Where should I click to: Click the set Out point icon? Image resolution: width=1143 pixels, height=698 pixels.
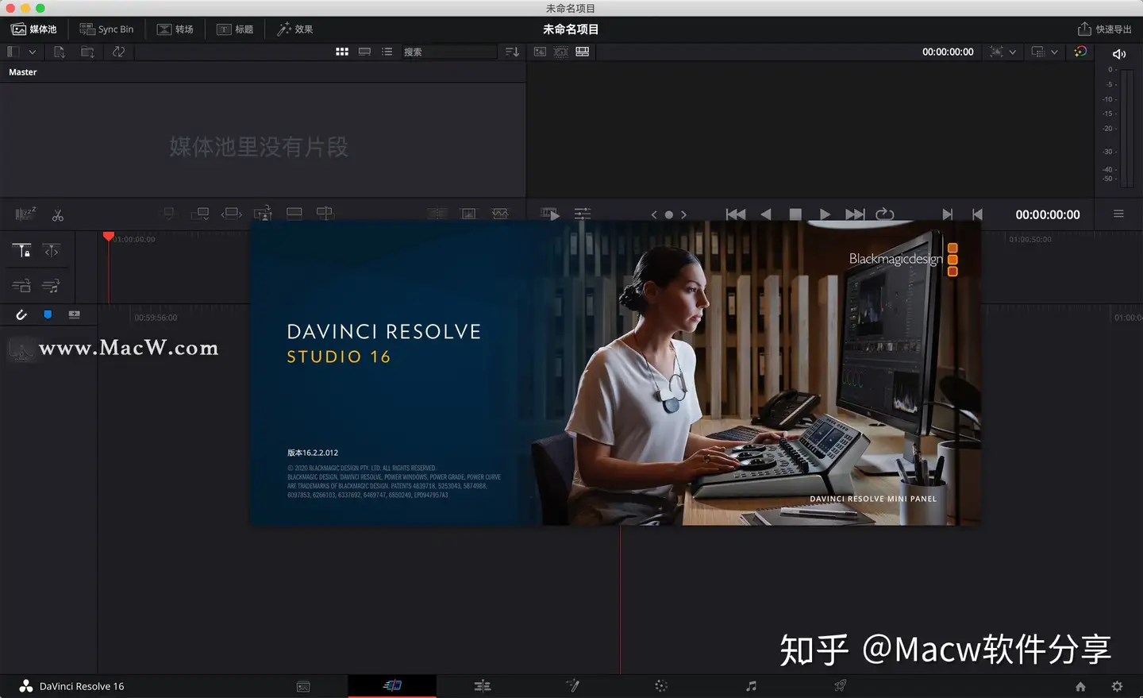(x=977, y=214)
